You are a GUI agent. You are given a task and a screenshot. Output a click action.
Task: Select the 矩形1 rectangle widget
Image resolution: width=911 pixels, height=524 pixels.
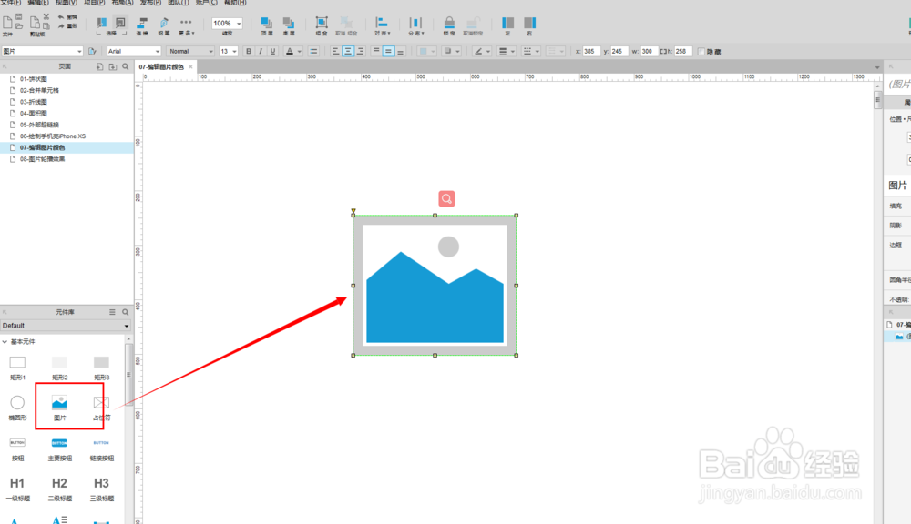point(17,368)
